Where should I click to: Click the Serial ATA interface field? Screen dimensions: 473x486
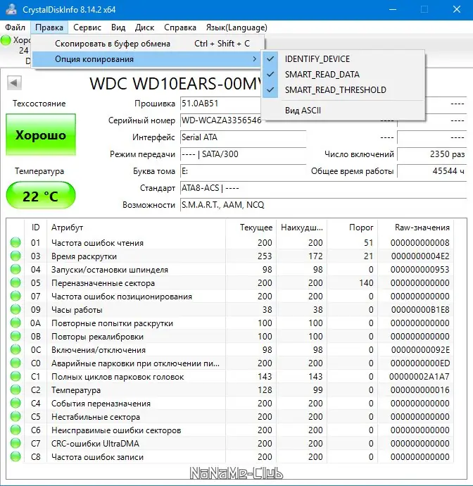[243, 137]
